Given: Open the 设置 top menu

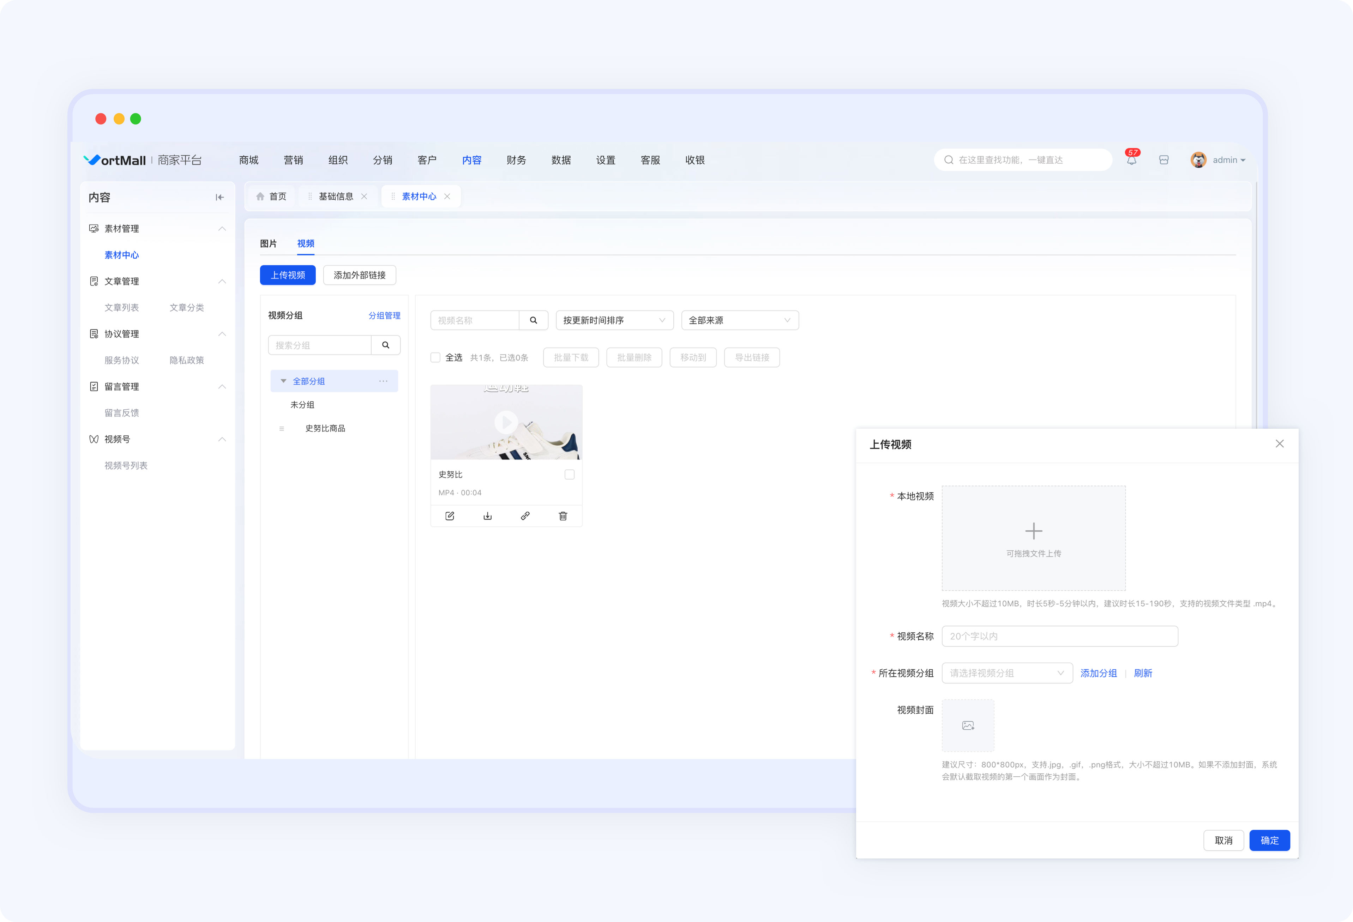Looking at the screenshot, I should (606, 160).
